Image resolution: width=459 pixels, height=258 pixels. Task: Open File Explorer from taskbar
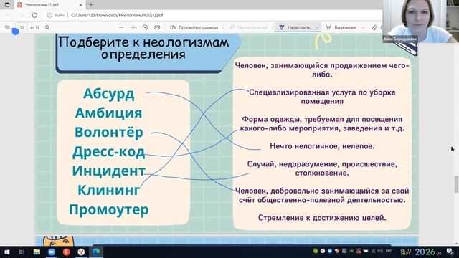[37, 252]
